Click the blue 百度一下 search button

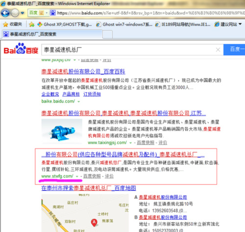[x=234, y=49]
